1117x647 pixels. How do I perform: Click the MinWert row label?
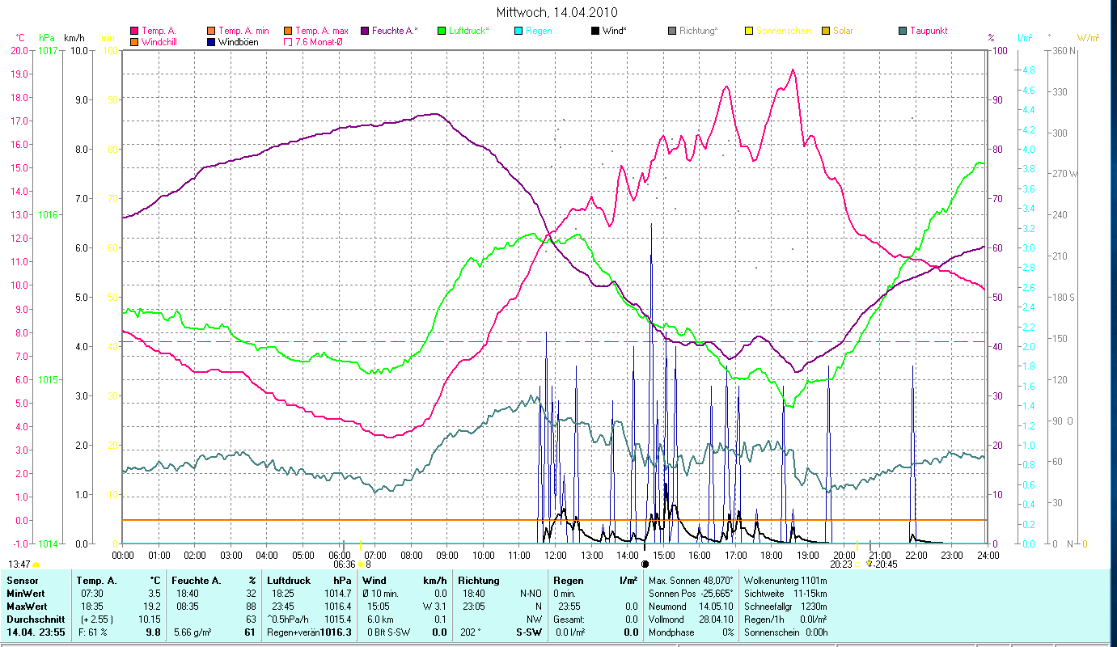pos(26,594)
